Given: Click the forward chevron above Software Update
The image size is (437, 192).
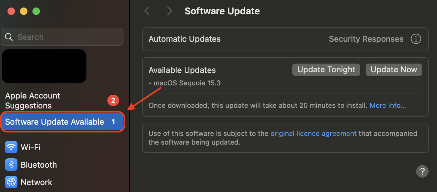Looking at the screenshot, I should (169, 11).
